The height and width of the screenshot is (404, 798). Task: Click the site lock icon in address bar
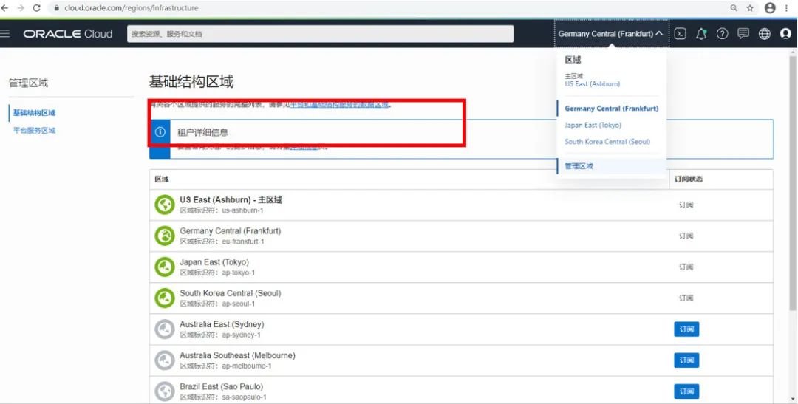pos(56,8)
